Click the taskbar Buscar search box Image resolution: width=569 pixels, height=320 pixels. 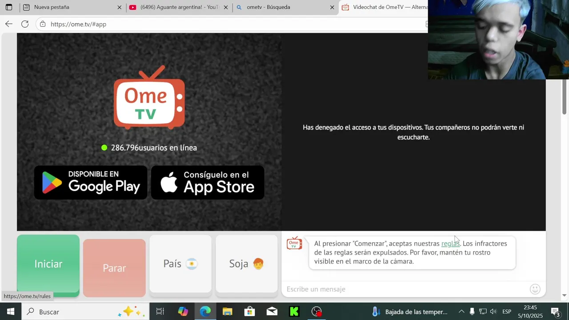84,312
